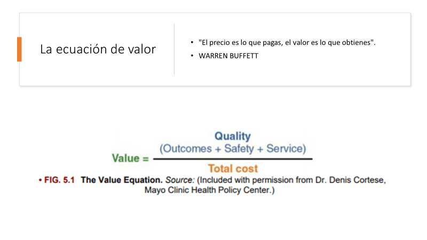
Task: Click the fraction line of the equation
Action: [233, 158]
